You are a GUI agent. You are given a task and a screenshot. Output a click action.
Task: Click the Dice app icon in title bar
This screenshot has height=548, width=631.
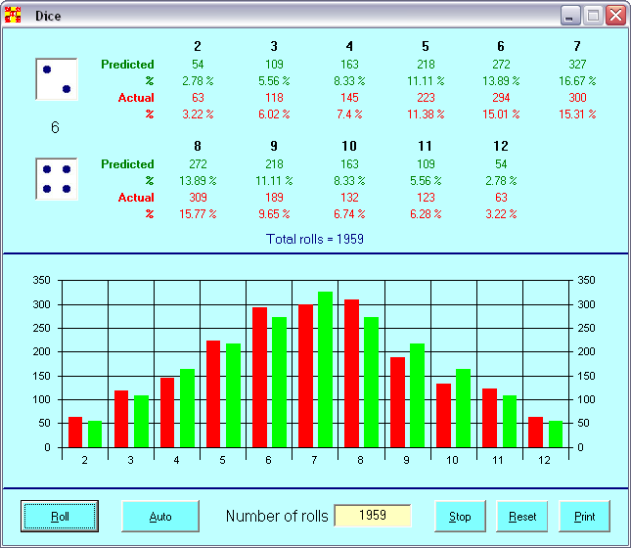tap(13, 15)
